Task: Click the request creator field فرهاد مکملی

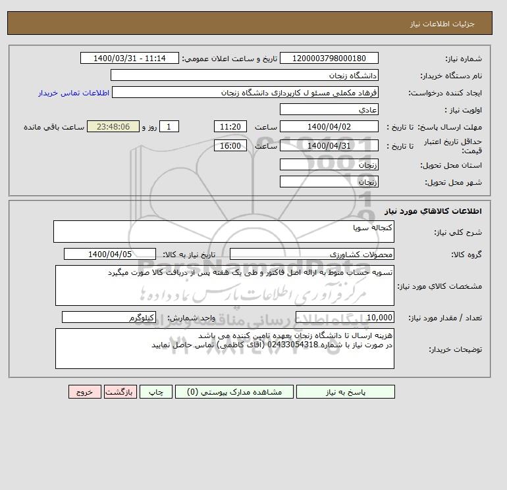Action: [x=245, y=92]
